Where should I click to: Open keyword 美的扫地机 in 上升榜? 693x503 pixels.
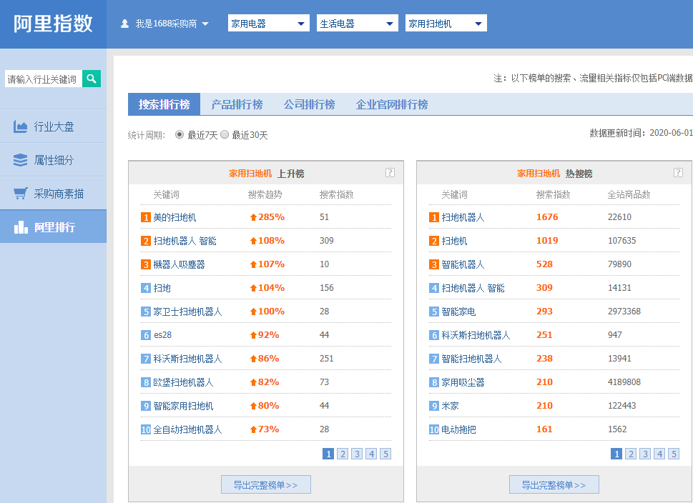click(175, 217)
